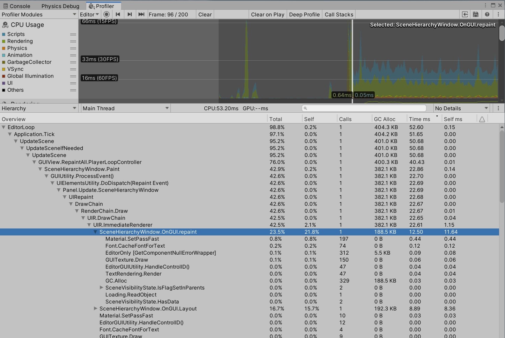Grab the Scripts reorder handle
Viewport: 505px width, 338px height.
coord(73,35)
